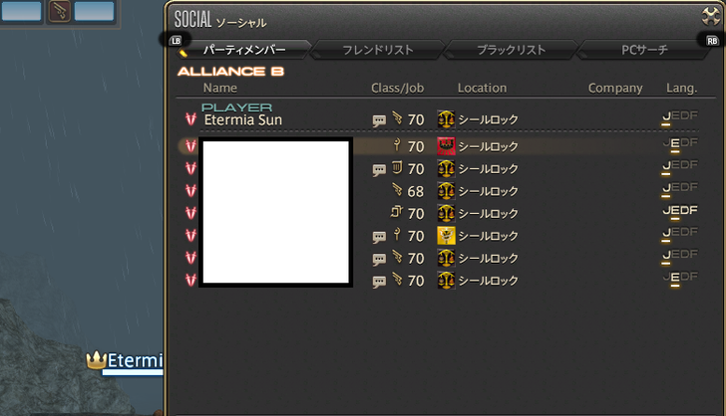The image size is (726, 416).
Task: Click the Name column header
Action: (220, 88)
